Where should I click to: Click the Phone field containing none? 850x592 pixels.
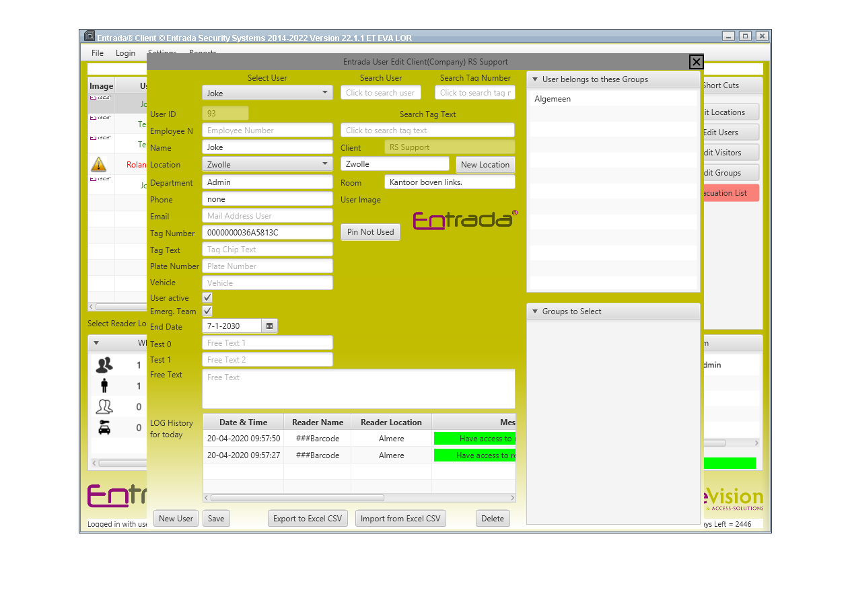click(x=267, y=199)
